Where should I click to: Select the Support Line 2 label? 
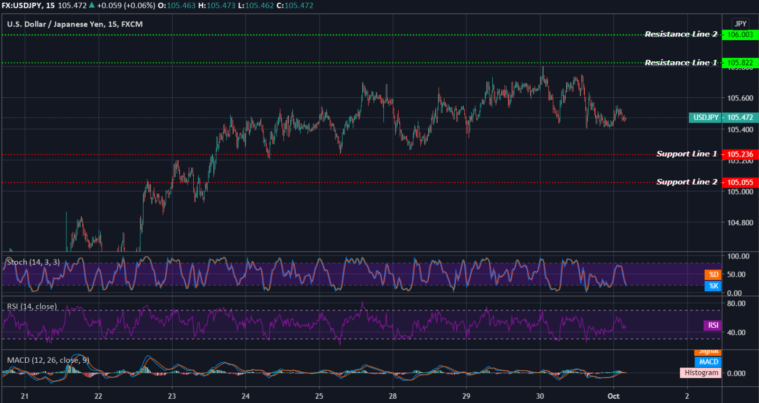687,182
